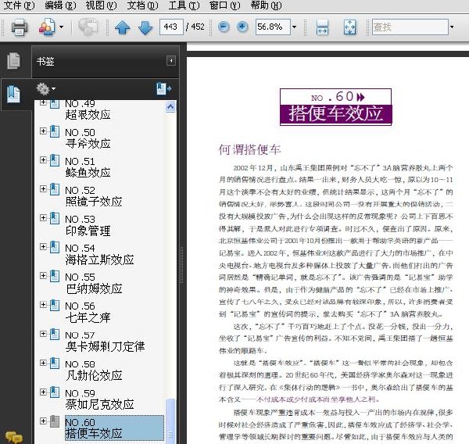Click bookmarks scrollbar up arrow
Viewport: 469px width, 444px height.
click(170, 106)
